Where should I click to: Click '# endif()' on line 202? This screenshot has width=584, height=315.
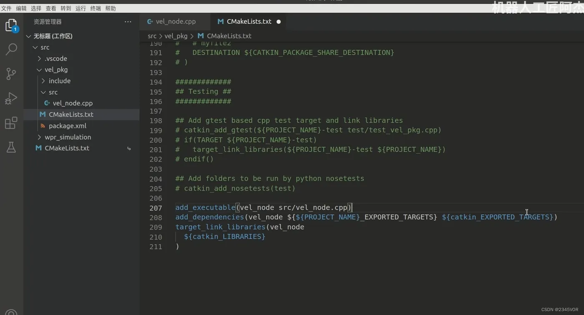(x=194, y=159)
